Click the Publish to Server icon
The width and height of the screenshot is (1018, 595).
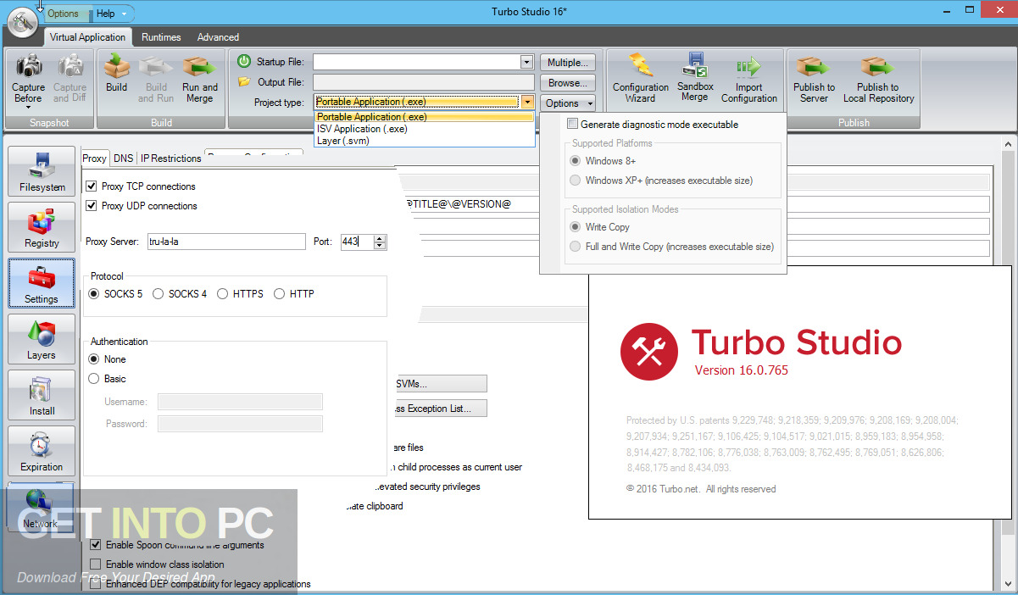[814, 65]
